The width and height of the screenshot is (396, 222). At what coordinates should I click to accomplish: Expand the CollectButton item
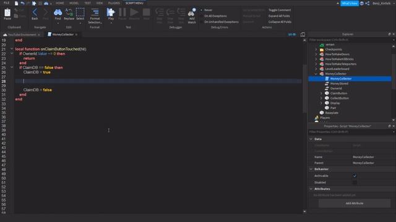(x=322, y=98)
